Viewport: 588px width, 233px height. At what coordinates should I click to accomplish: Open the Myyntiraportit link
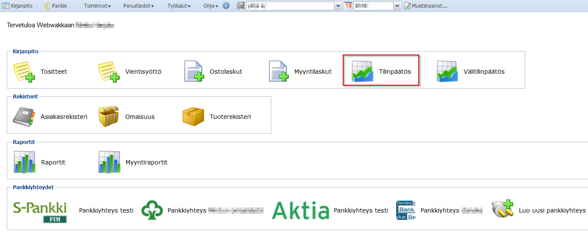coord(146,162)
